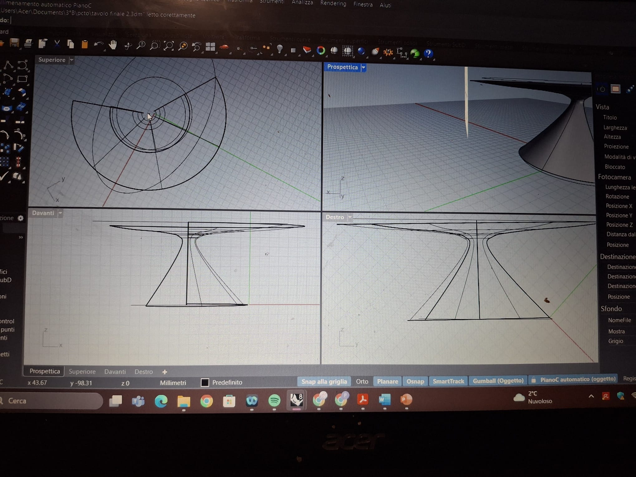Open the Aiuti menu
This screenshot has width=636, height=477.
coord(385,5)
